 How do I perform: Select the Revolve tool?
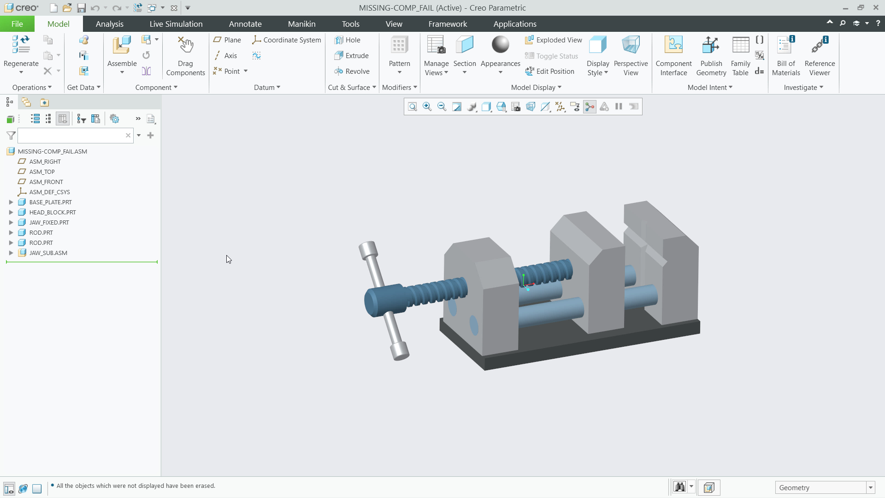click(352, 71)
